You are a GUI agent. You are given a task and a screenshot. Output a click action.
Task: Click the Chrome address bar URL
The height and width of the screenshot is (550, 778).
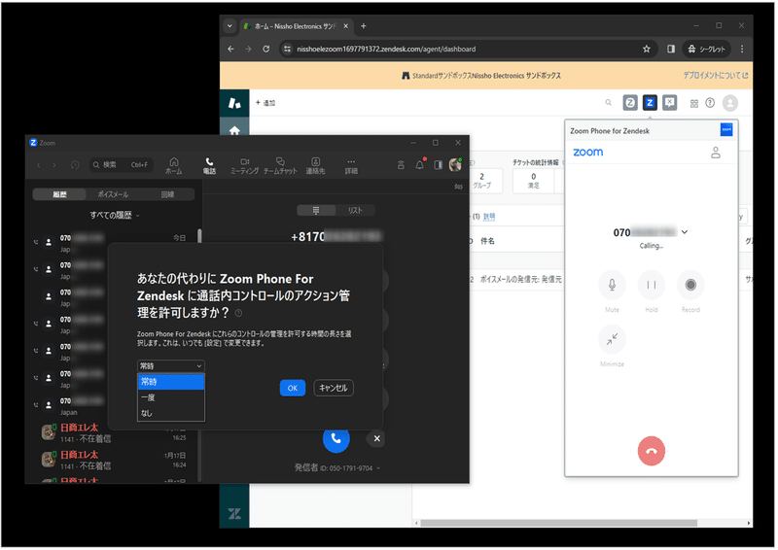pyautogui.click(x=387, y=50)
